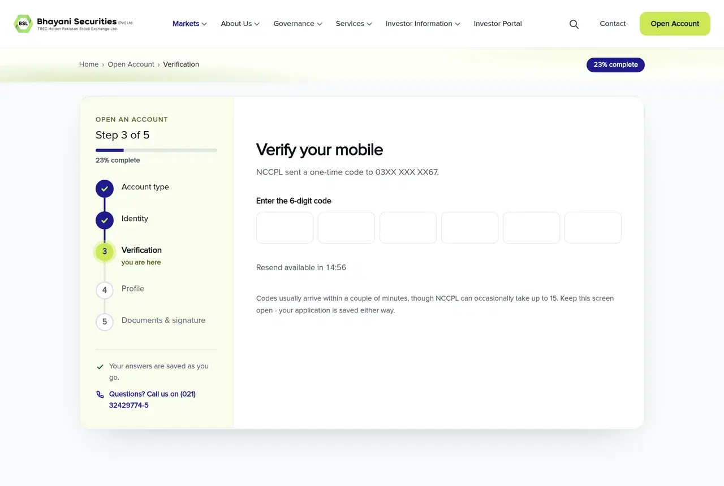Expand the Investor Information dropdown
The image size is (724, 486).
(x=423, y=24)
